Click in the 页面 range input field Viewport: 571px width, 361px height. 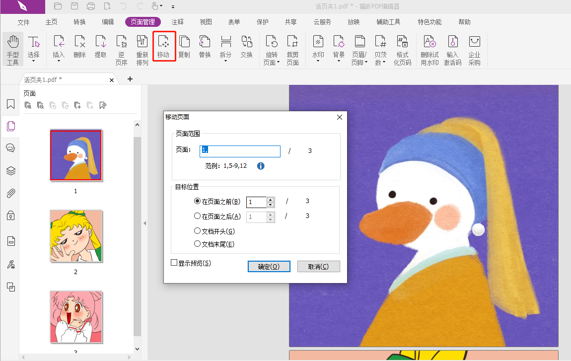pos(240,151)
